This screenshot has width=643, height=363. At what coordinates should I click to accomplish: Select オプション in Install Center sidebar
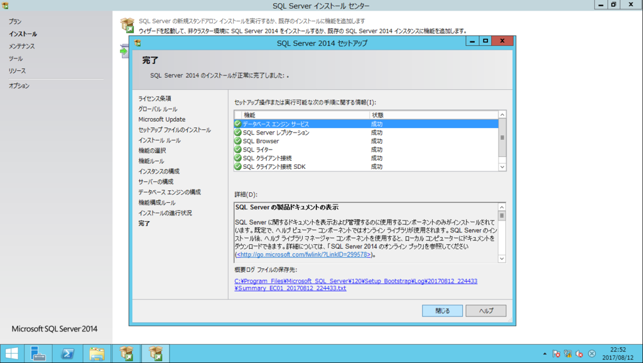pyautogui.click(x=19, y=85)
